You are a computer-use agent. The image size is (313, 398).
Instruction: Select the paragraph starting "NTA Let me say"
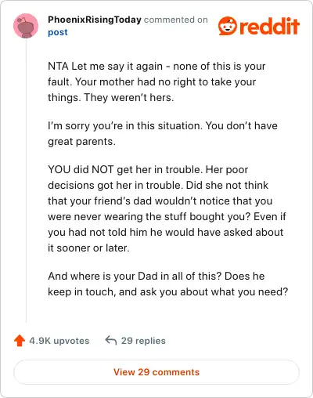156,81
